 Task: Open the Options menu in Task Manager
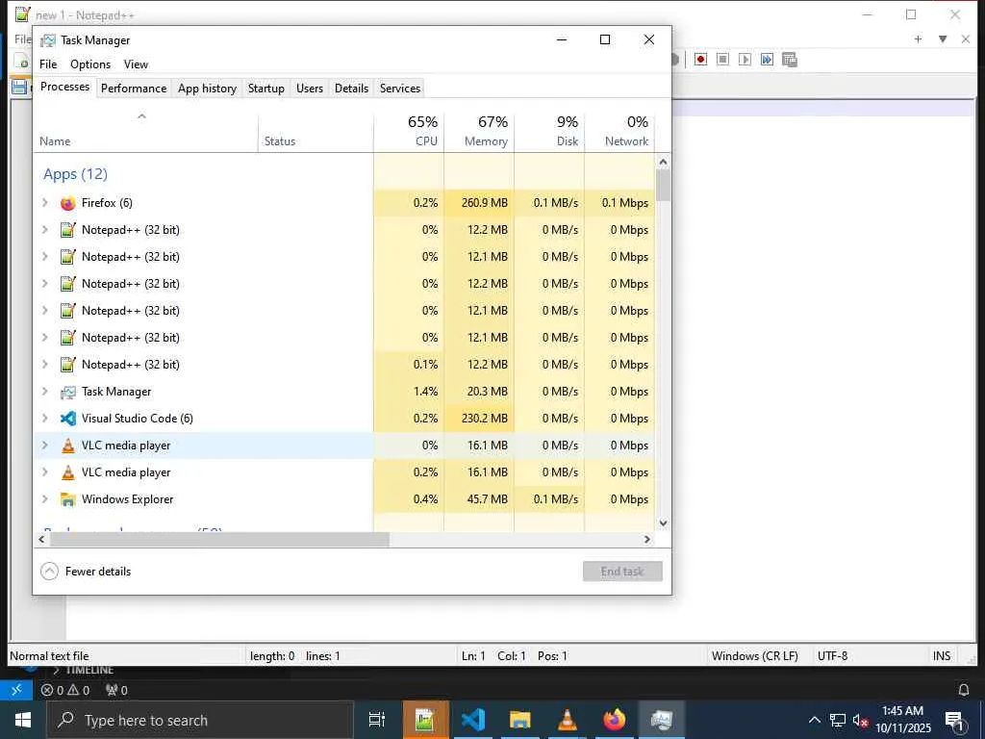(90, 64)
